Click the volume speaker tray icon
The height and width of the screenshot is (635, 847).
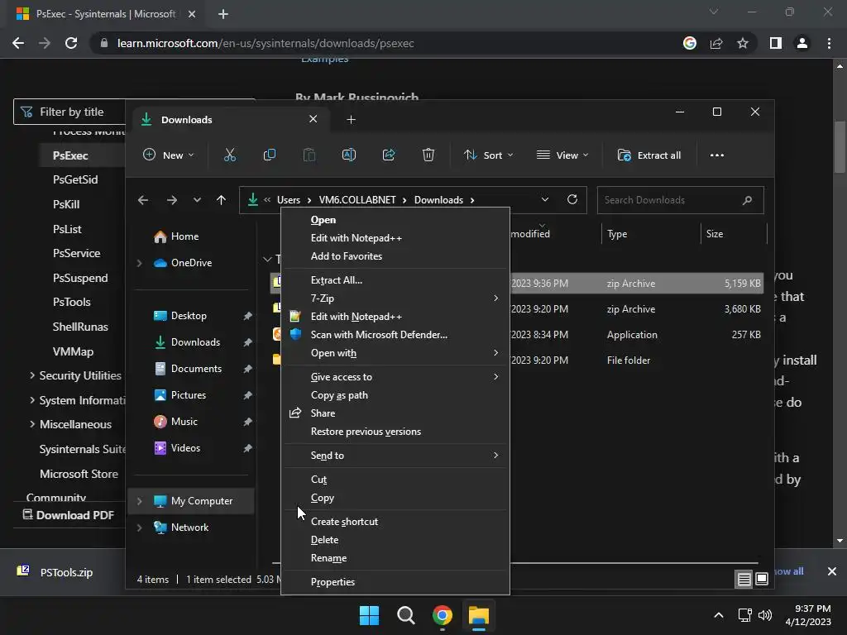[765, 615]
